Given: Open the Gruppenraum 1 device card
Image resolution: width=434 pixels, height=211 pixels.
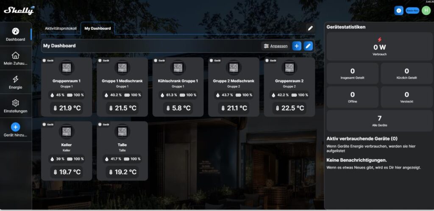Looking at the screenshot, I should [x=67, y=87].
